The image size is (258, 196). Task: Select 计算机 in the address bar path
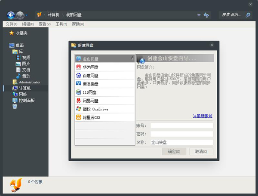tap(53, 15)
